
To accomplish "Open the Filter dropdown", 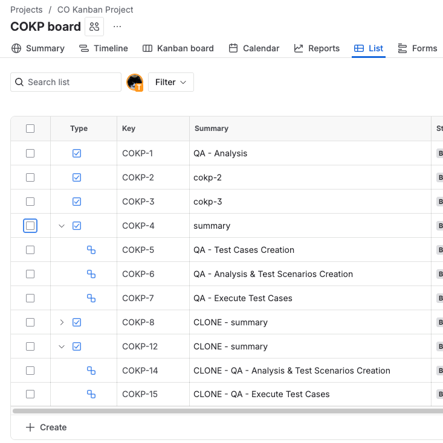I will click(170, 83).
